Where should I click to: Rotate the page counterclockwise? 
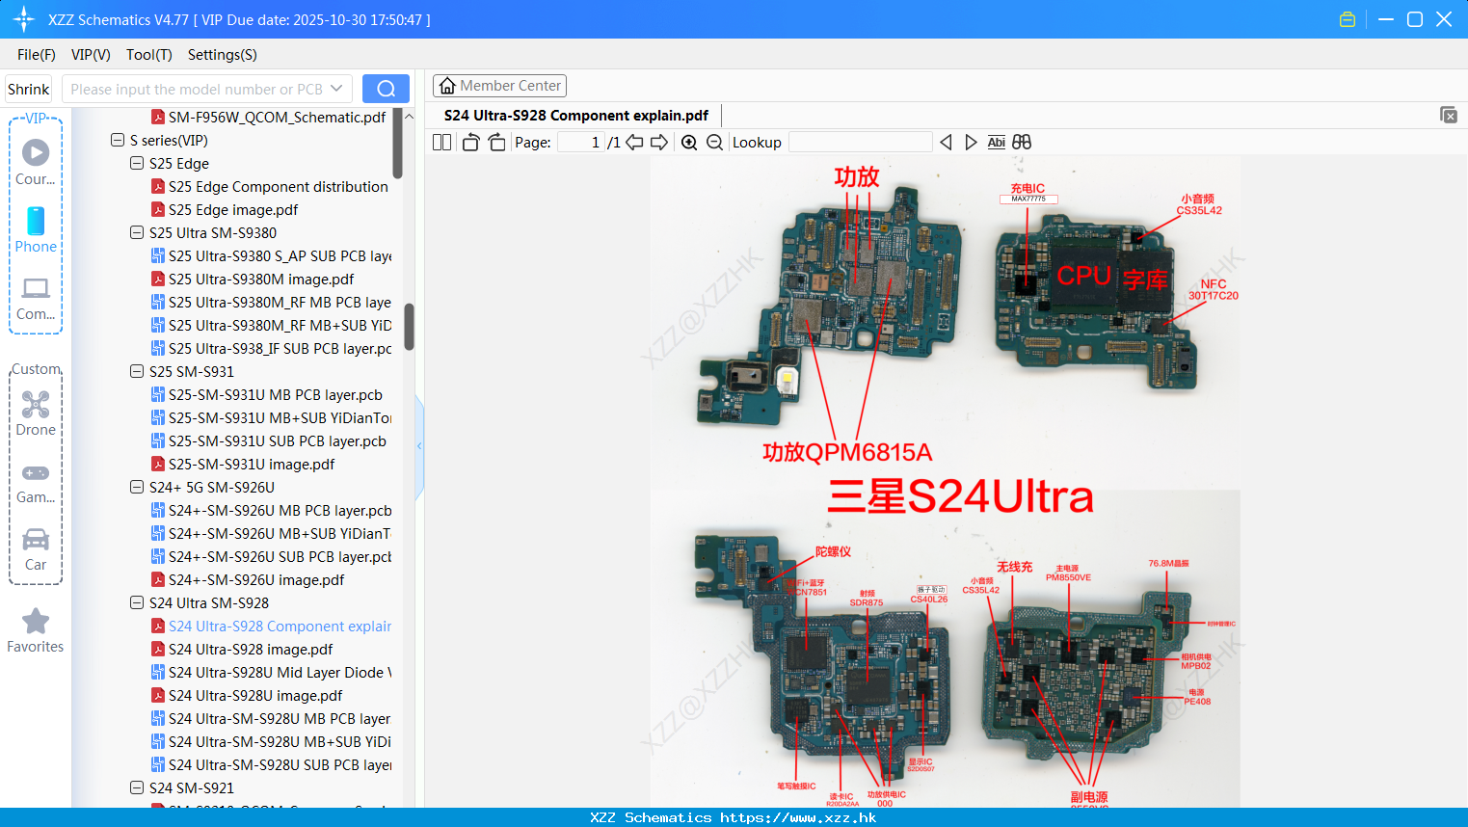(x=470, y=143)
